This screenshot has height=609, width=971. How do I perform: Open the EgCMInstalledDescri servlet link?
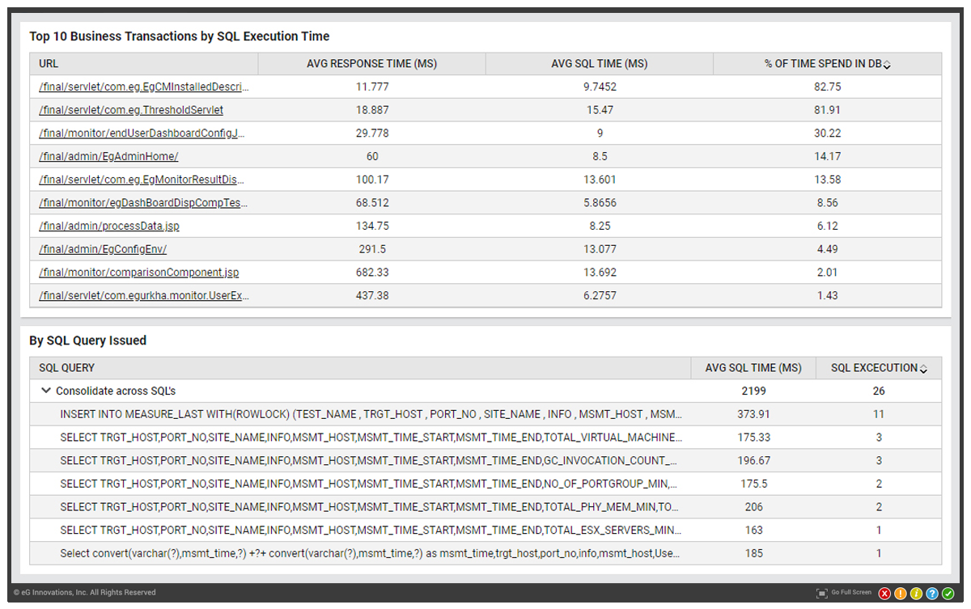point(144,87)
